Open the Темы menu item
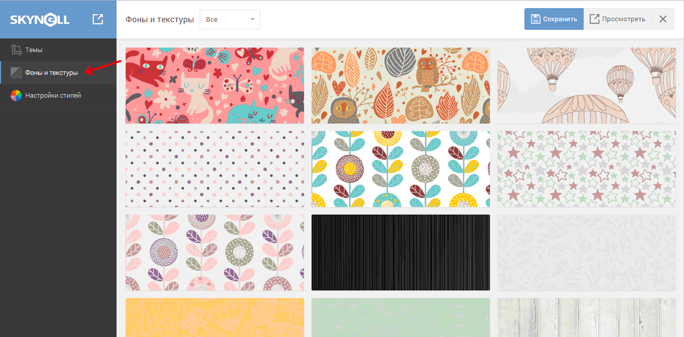 pos(34,50)
